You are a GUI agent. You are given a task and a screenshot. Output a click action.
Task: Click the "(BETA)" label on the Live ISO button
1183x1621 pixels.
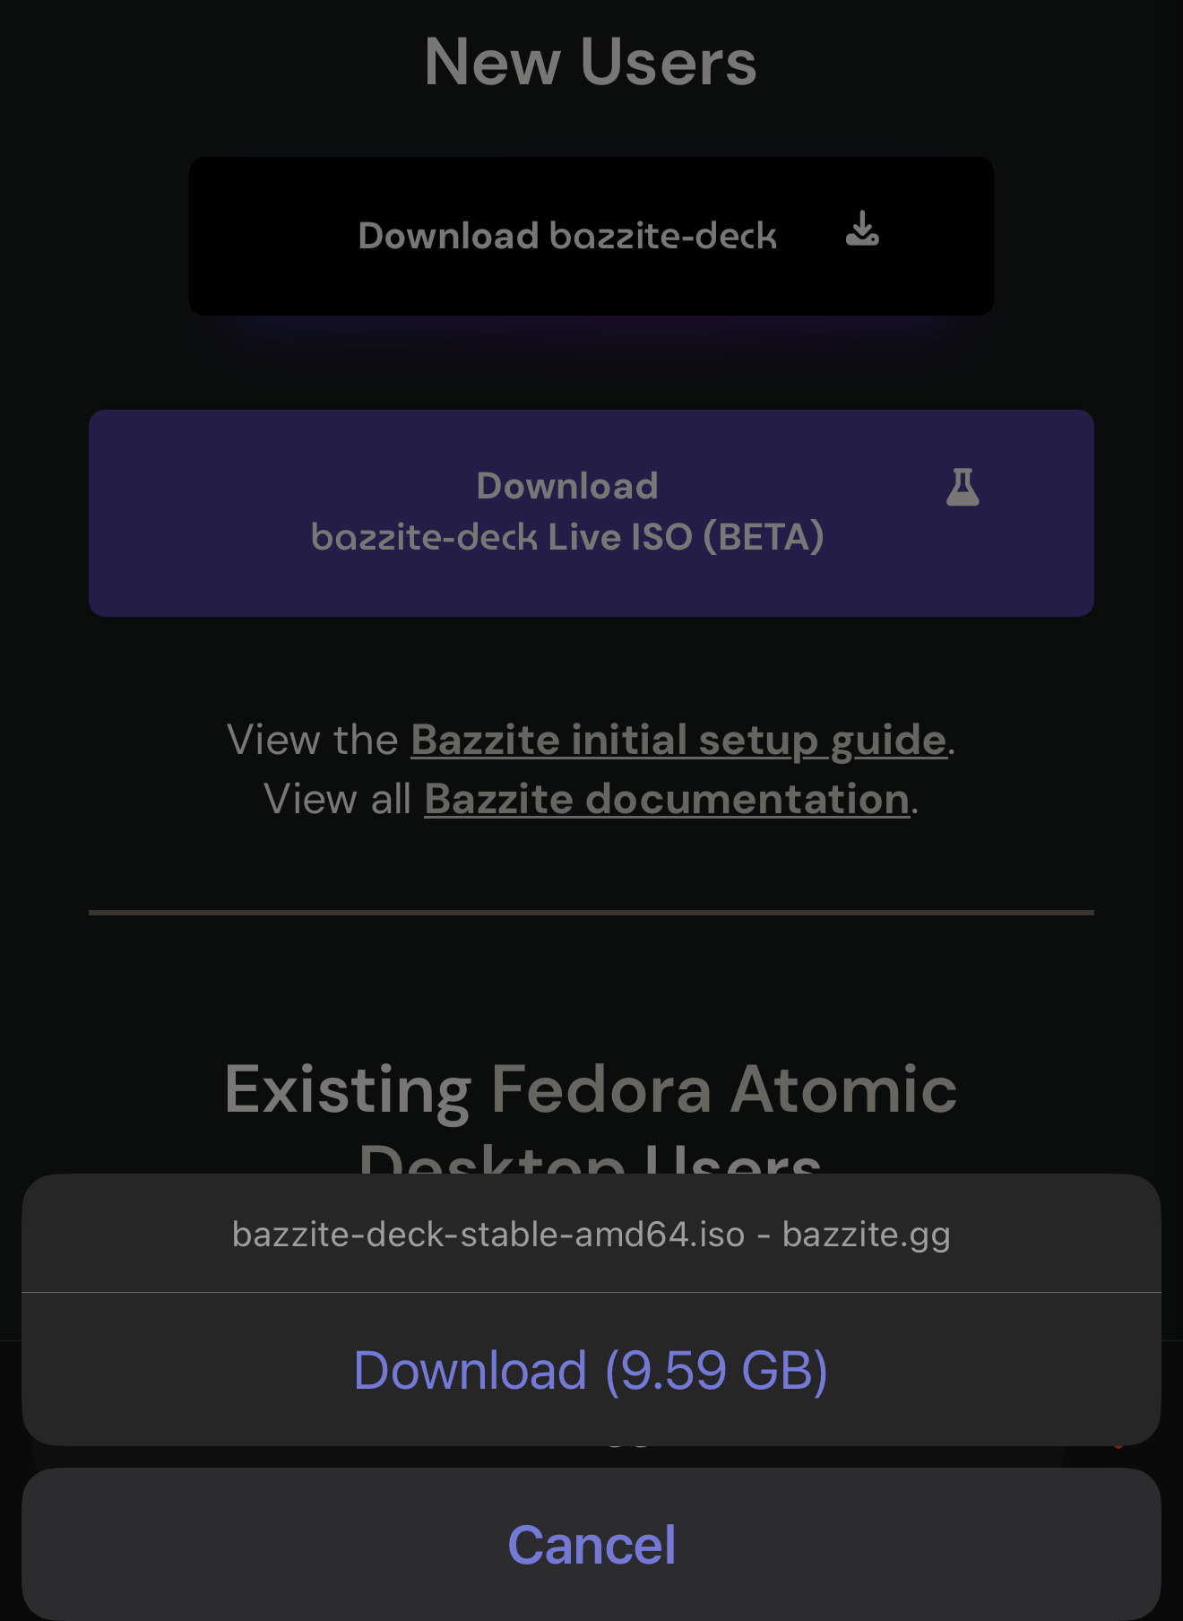(763, 537)
